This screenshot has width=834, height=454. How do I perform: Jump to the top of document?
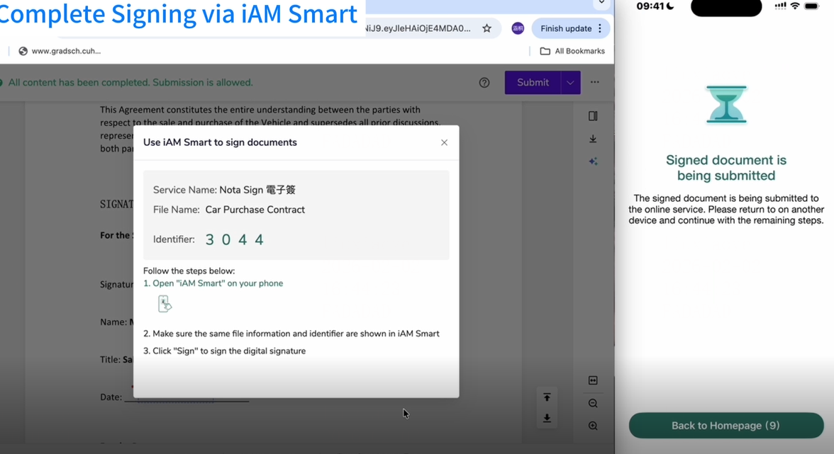click(547, 397)
